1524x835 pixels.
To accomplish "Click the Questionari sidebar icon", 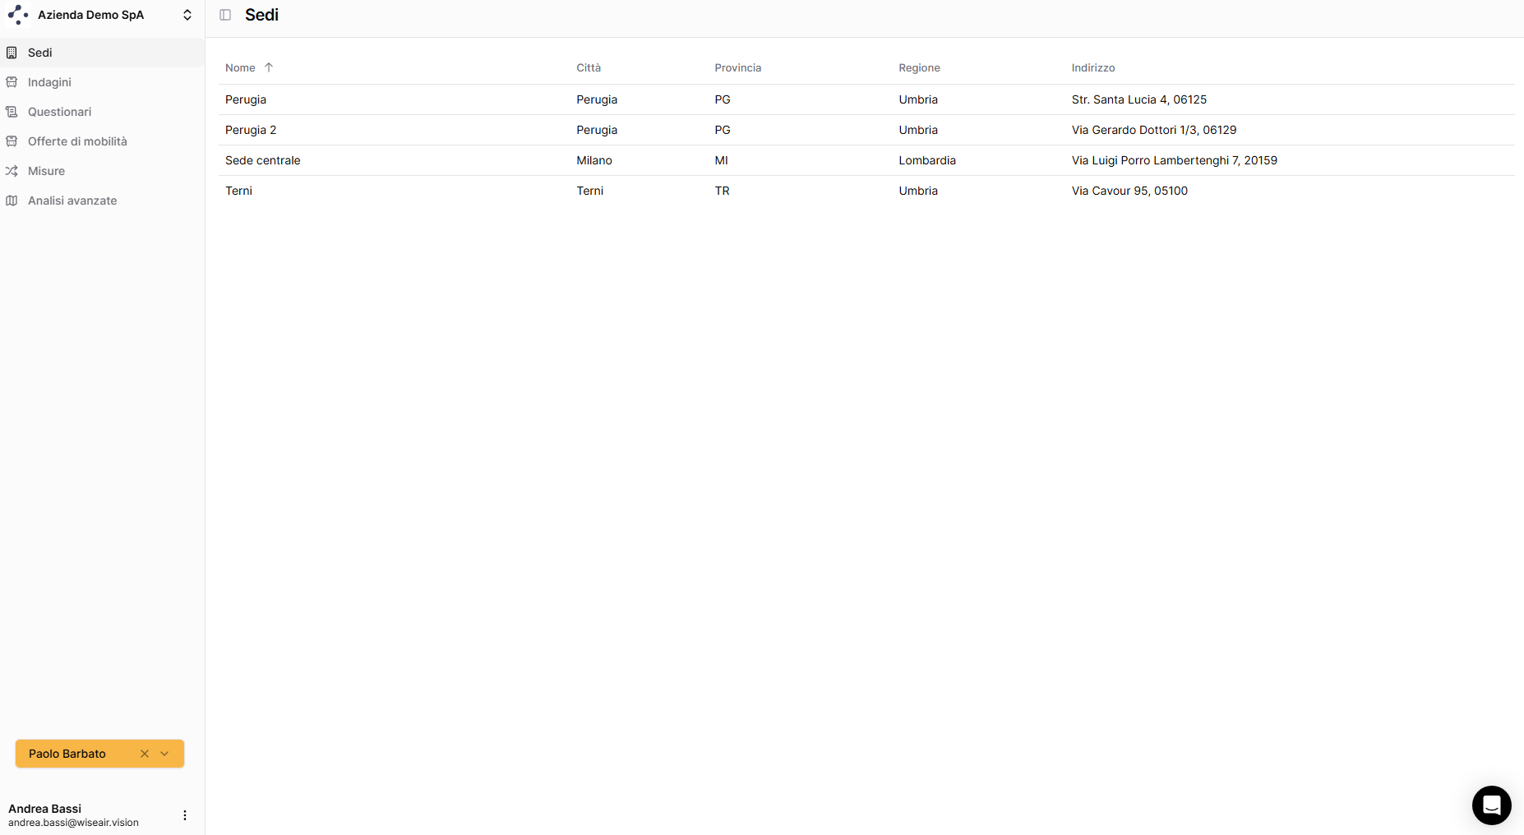I will [x=12, y=112].
